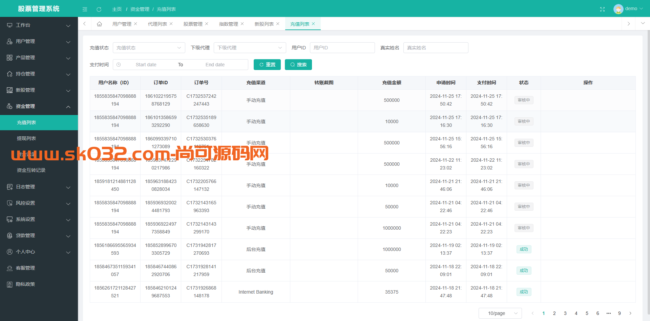This screenshot has height=321, width=650.
Task: Click the Internet Banking channel cell
Action: pos(256,292)
